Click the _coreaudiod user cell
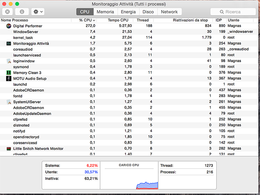 (x=238, y=49)
